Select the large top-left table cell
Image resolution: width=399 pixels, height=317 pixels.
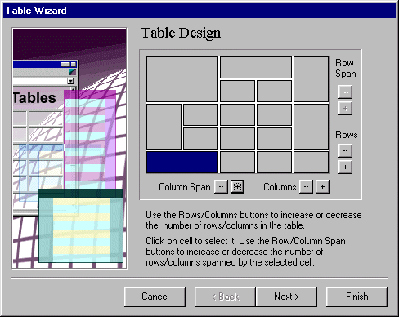pyautogui.click(x=182, y=79)
